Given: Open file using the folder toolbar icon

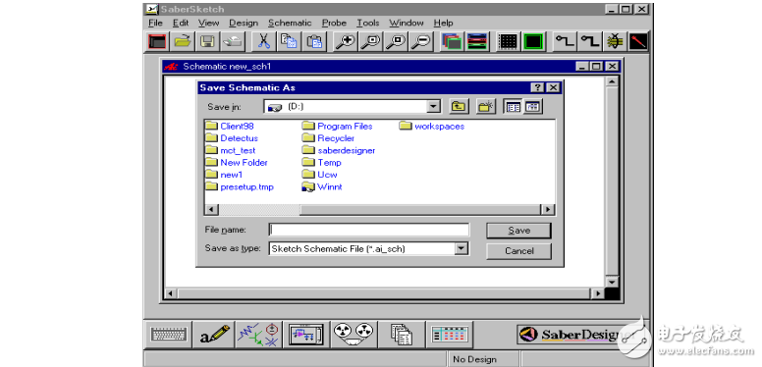Looking at the screenshot, I should (x=183, y=42).
